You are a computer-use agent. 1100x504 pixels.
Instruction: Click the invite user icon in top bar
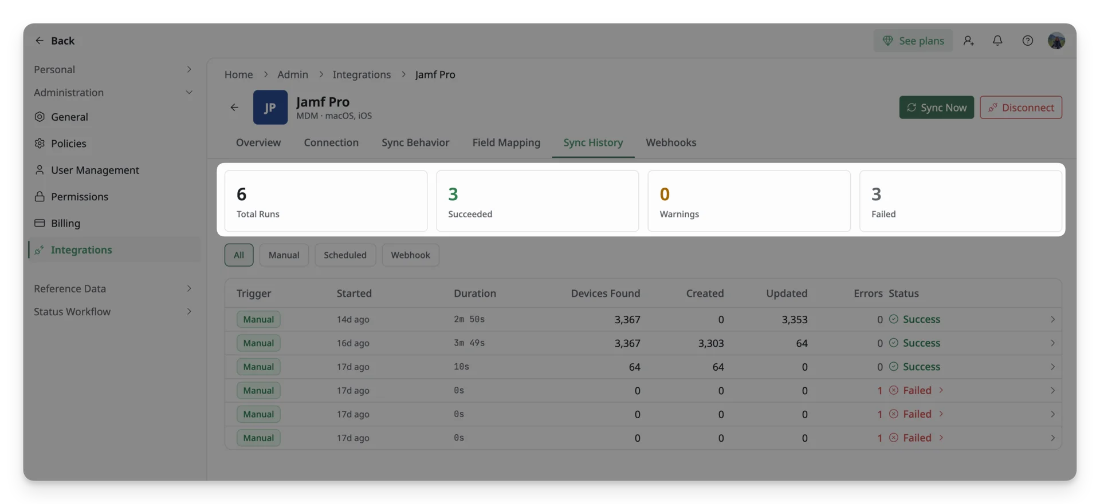click(968, 41)
